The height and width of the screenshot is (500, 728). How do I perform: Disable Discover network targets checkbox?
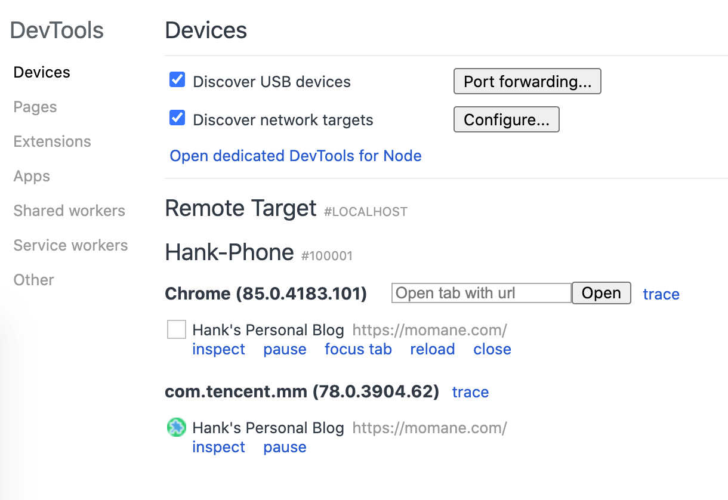pyautogui.click(x=177, y=118)
